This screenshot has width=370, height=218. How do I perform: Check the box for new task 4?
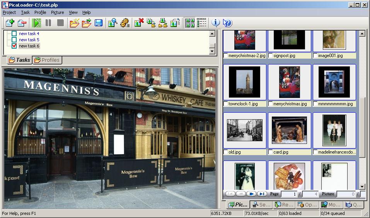pos(14,34)
